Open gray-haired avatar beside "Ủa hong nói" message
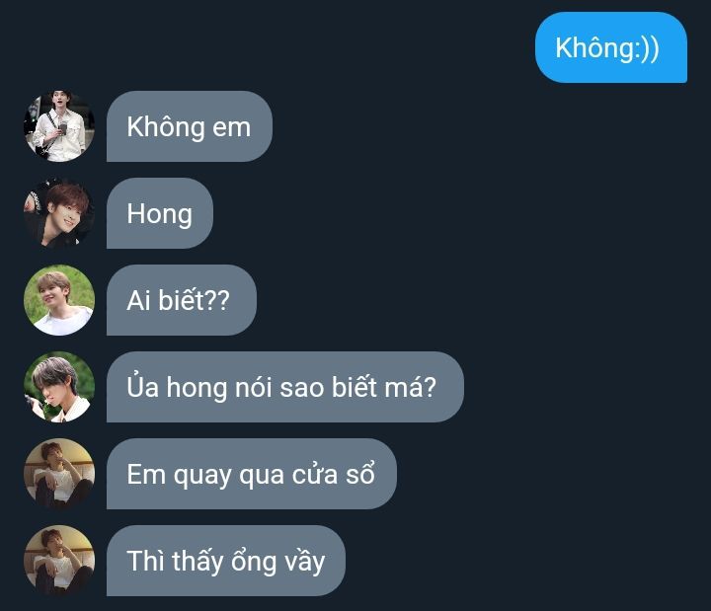The image size is (711, 611). (x=59, y=387)
